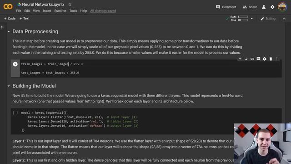This screenshot has width=291, height=164.
Task: Click the softmax output layer code line
Action: [83, 126]
